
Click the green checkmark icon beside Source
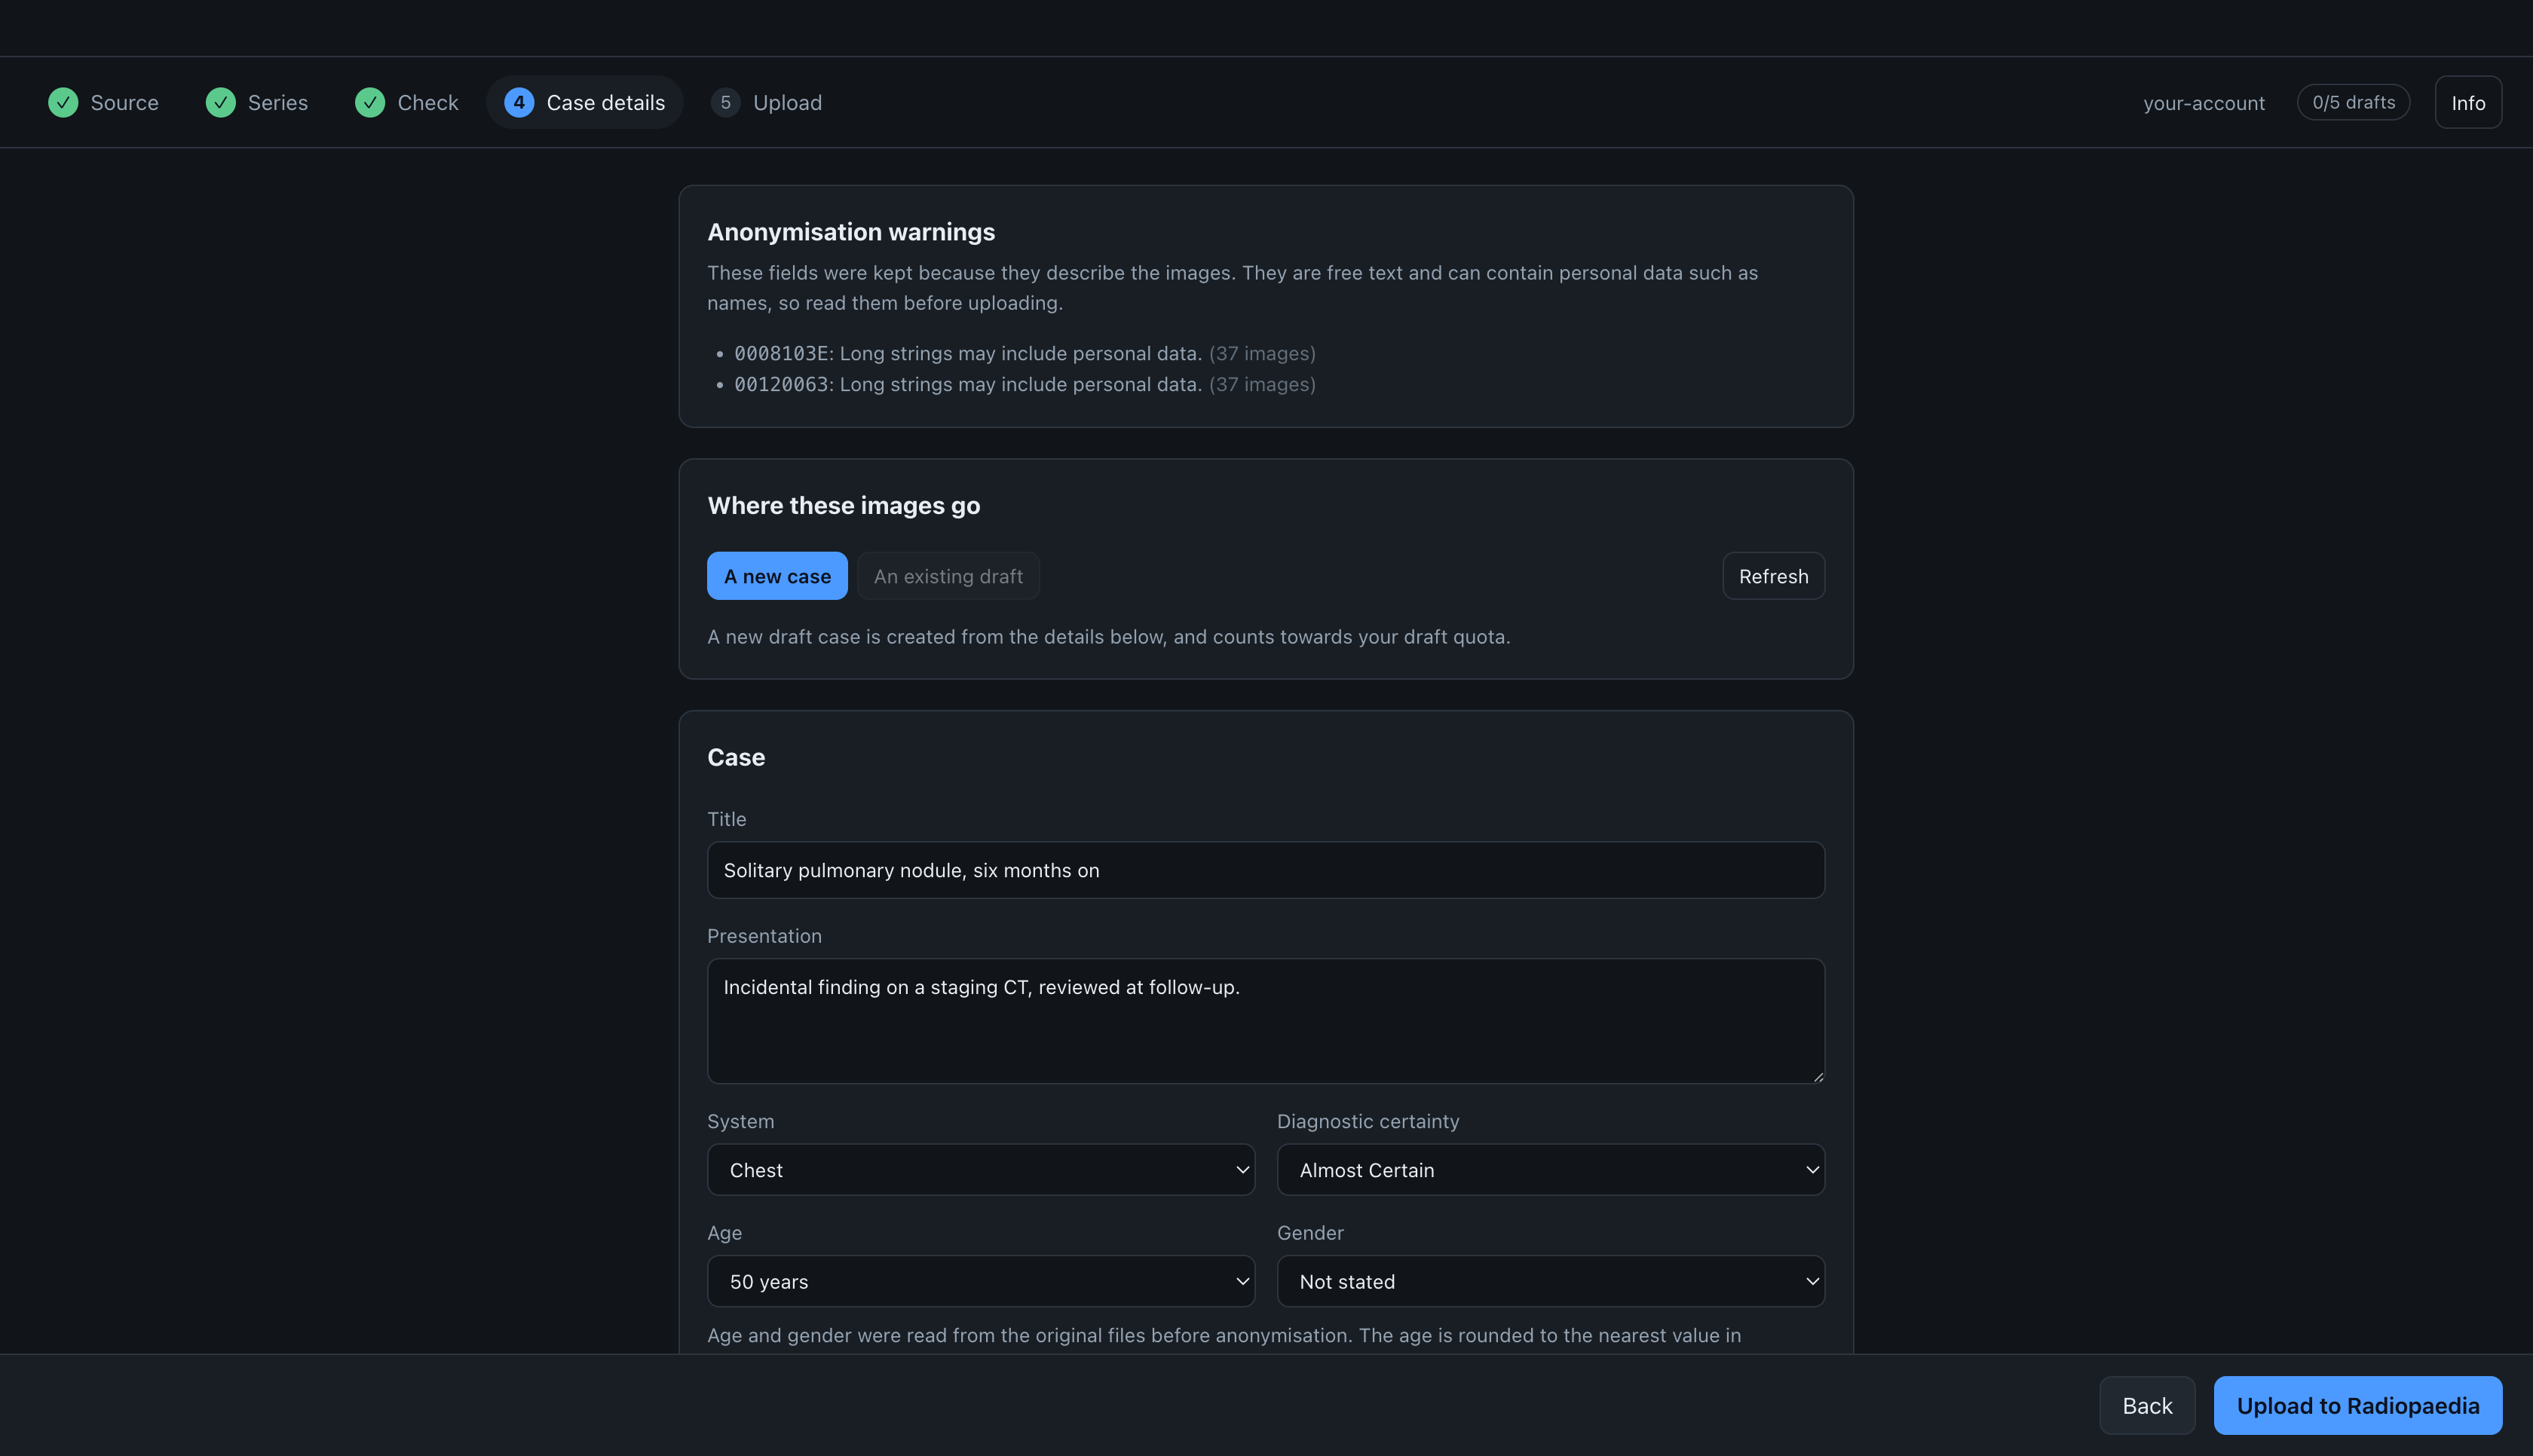[x=63, y=102]
